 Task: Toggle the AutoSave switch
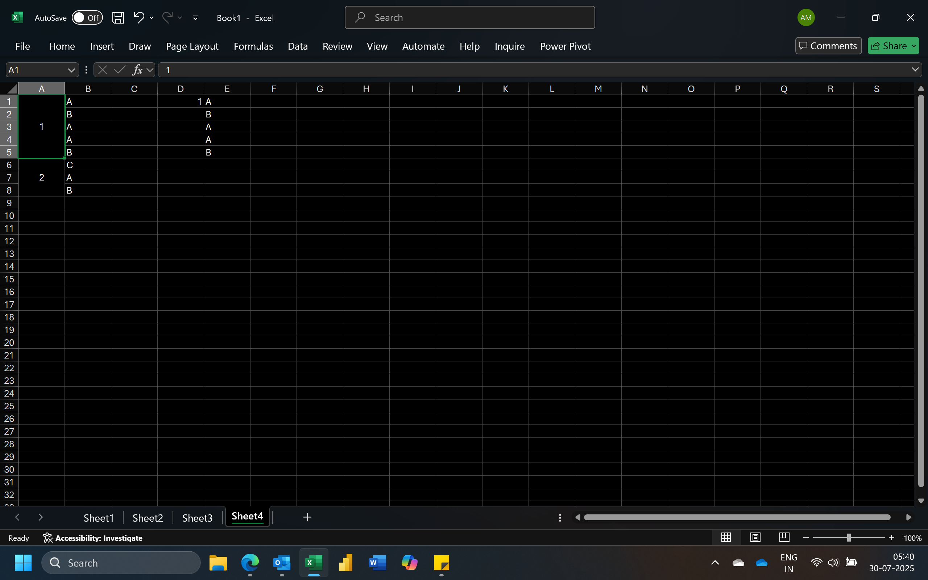(x=87, y=18)
